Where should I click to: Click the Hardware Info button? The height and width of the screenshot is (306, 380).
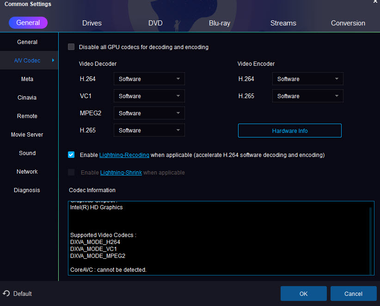290,131
